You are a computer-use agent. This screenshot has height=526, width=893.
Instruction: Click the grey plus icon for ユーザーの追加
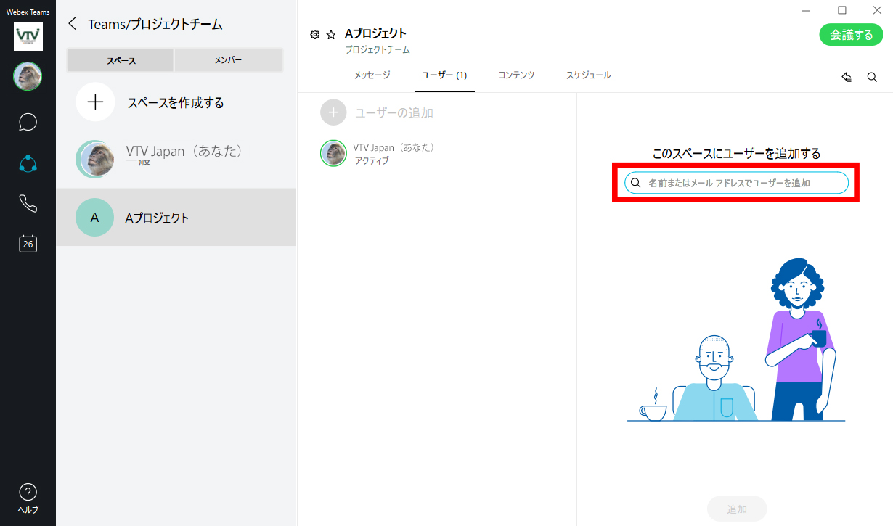(333, 112)
